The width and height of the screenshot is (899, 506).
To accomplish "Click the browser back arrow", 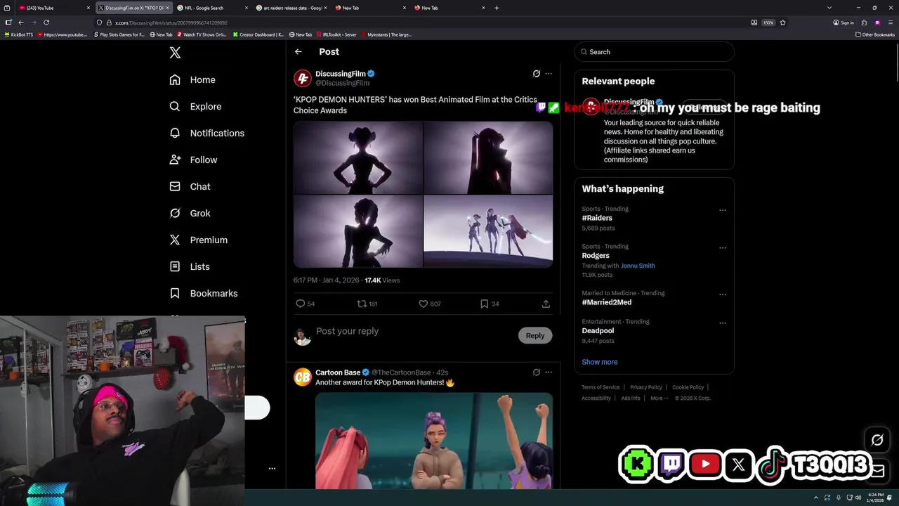I will [21, 22].
